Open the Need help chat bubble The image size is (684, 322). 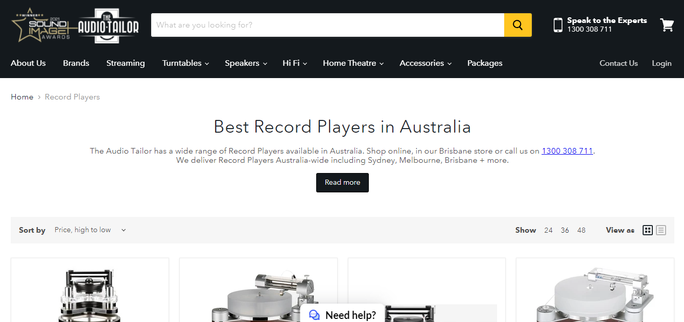coord(342,314)
